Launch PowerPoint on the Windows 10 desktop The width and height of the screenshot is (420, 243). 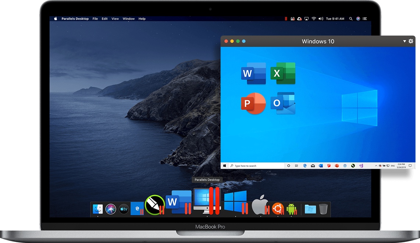(253, 103)
